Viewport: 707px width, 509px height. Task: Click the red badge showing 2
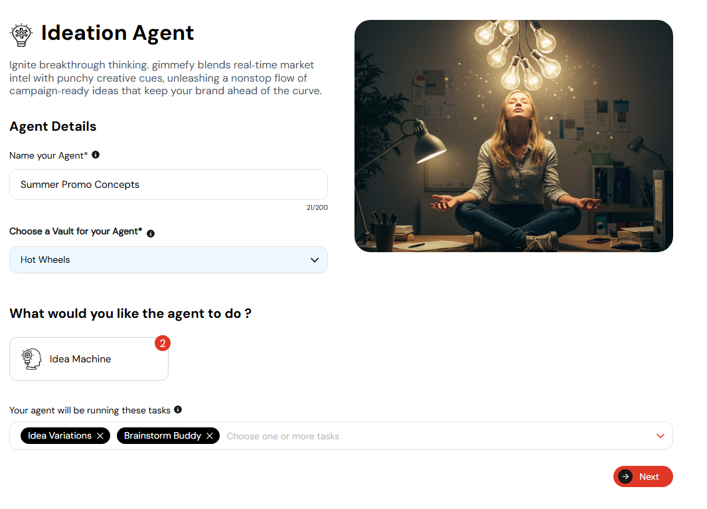(x=163, y=343)
